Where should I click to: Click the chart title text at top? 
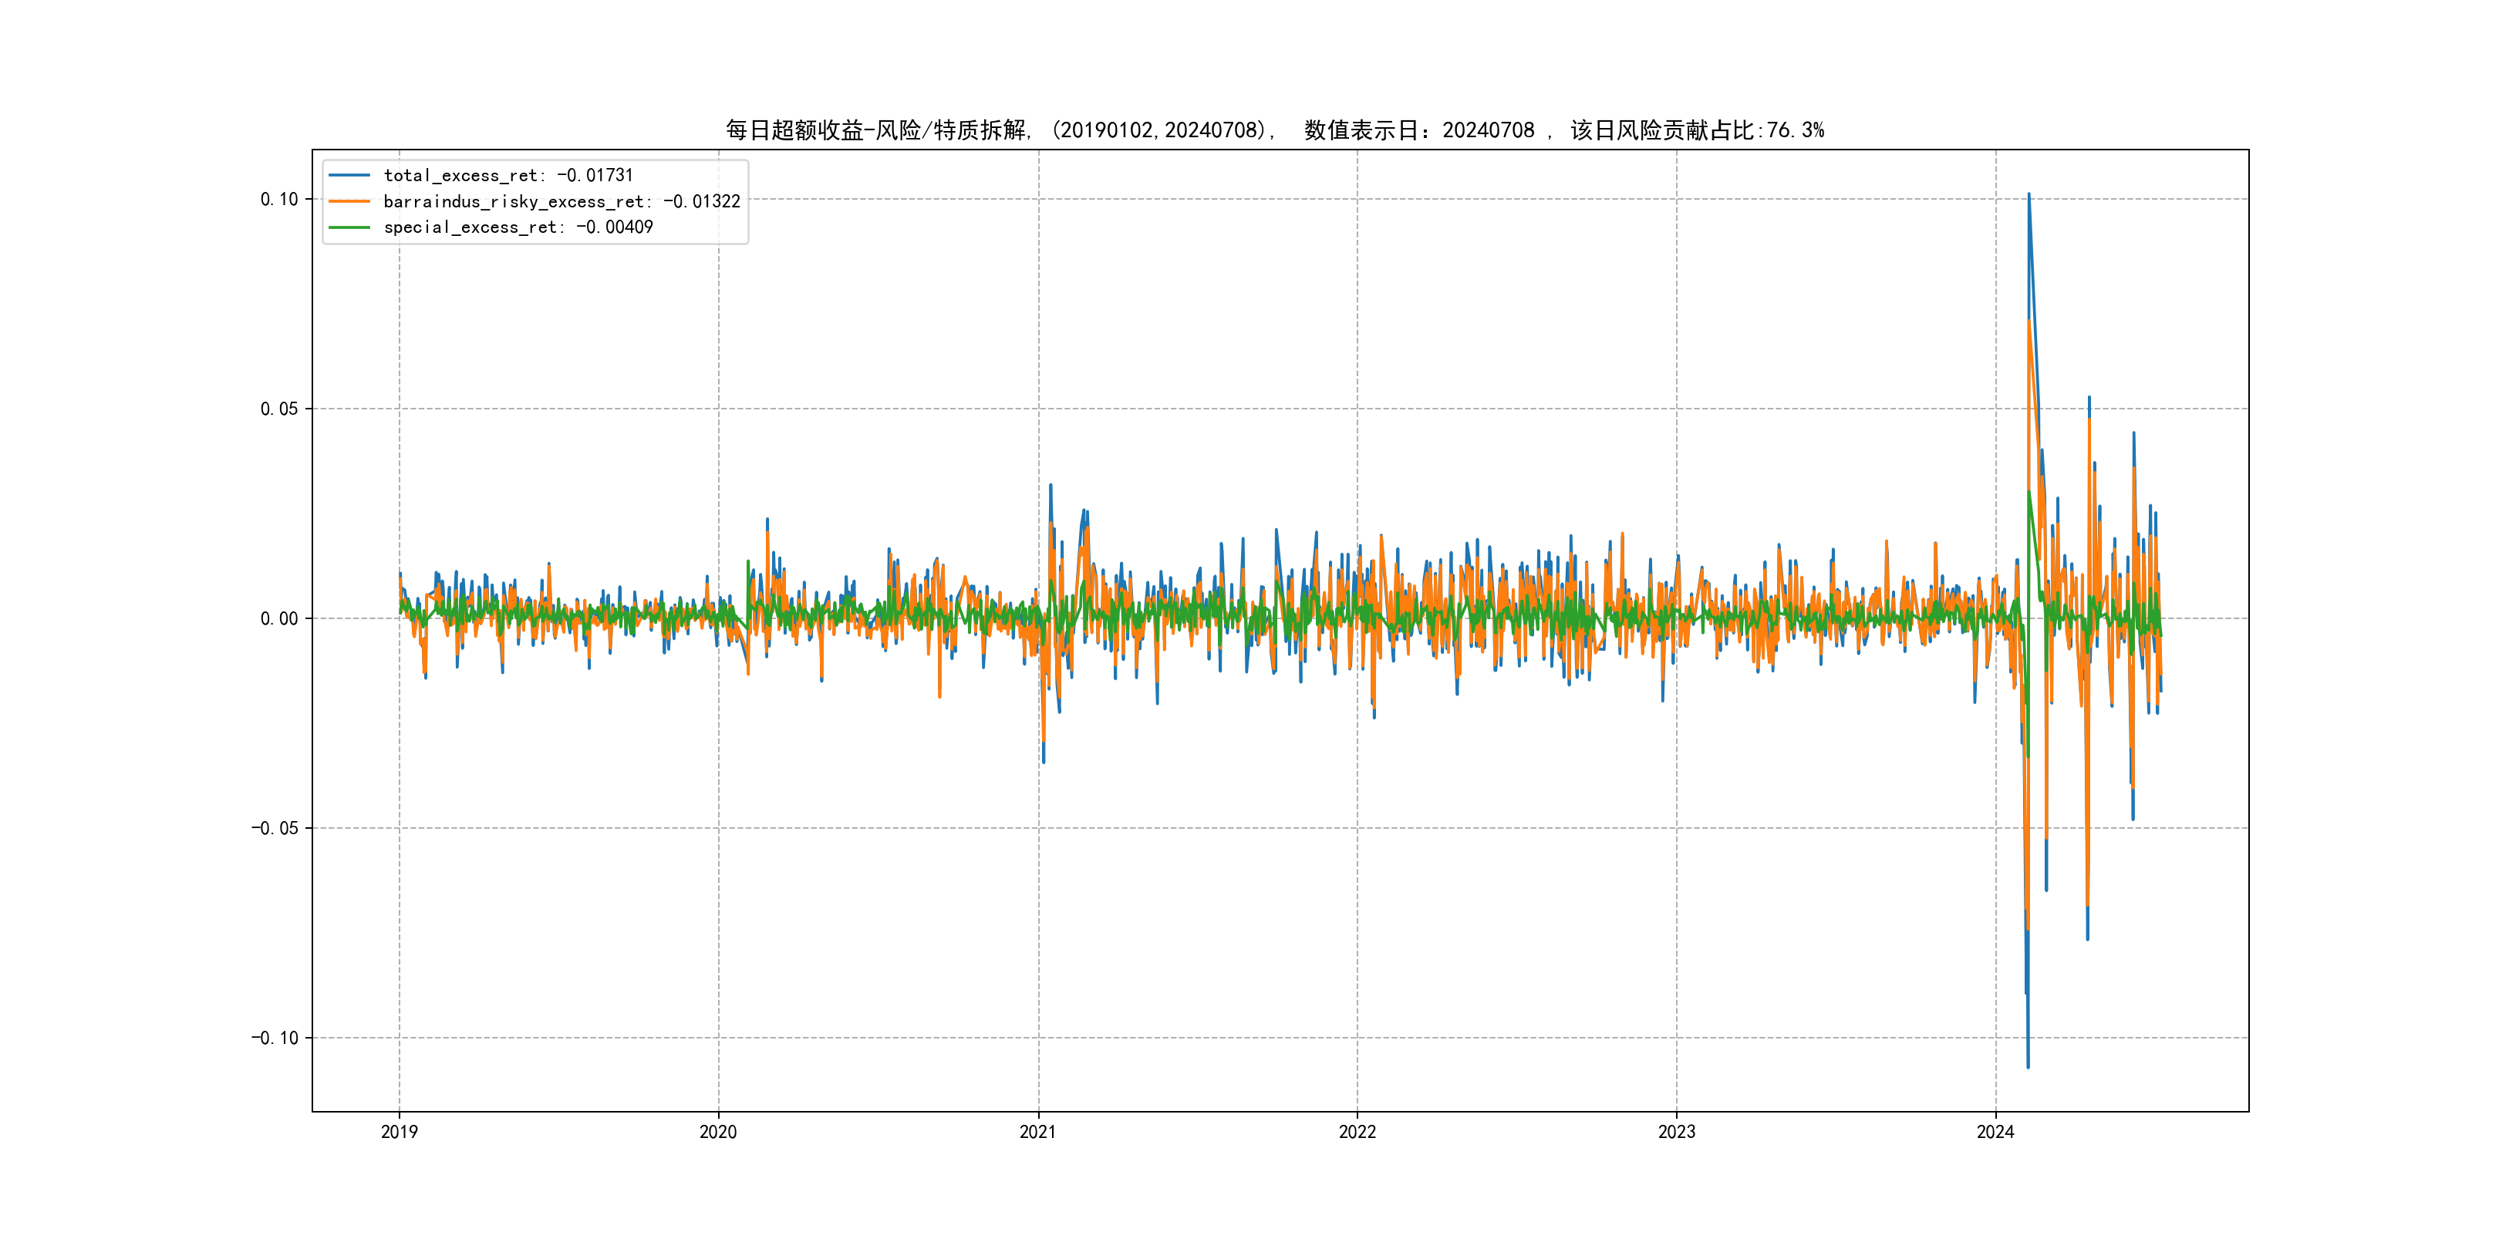pyautogui.click(x=1273, y=130)
